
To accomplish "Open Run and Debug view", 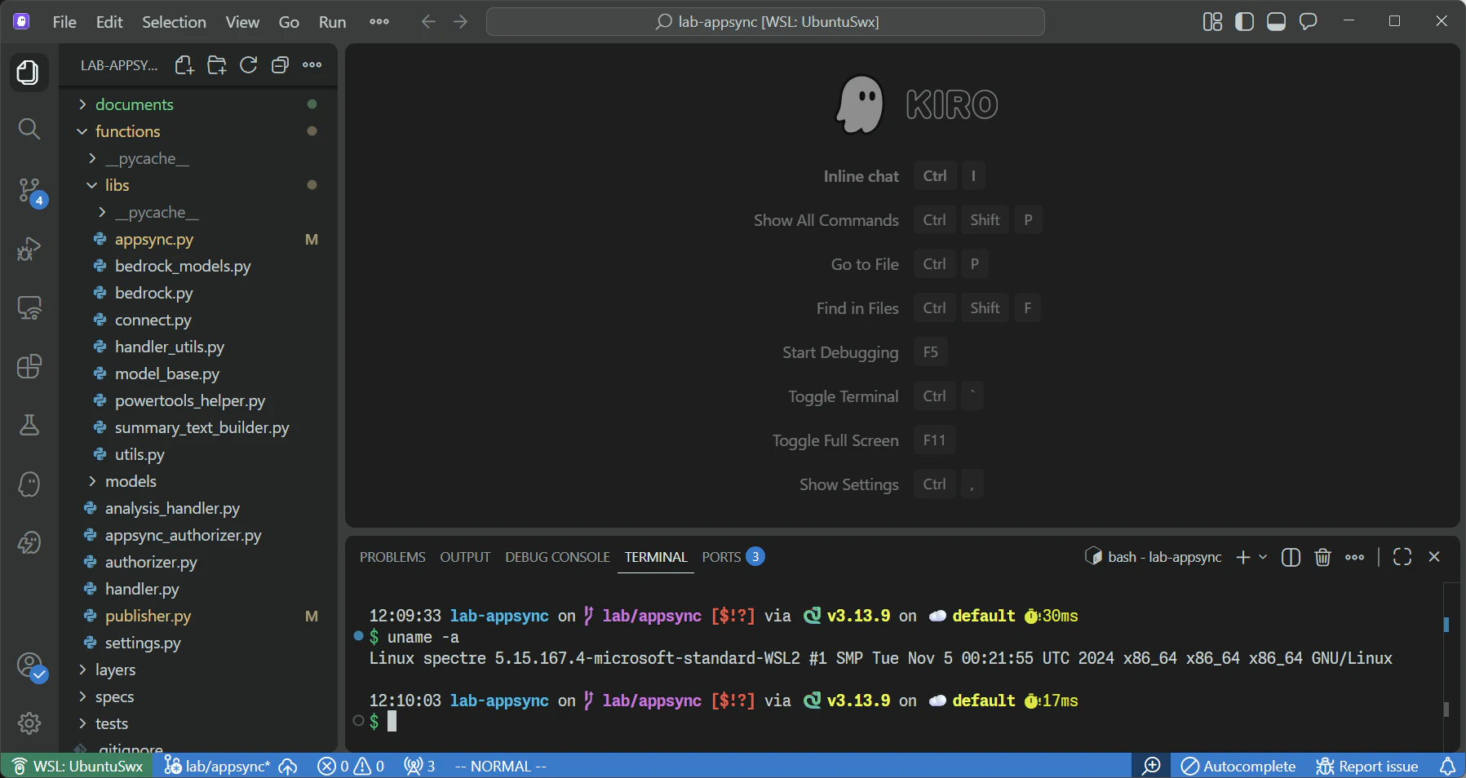I will click(29, 249).
